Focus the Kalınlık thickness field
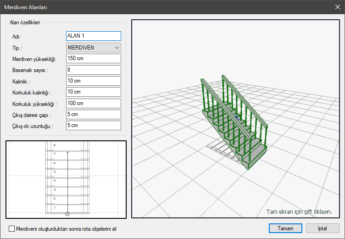345x239 pixels. pyautogui.click(x=93, y=81)
